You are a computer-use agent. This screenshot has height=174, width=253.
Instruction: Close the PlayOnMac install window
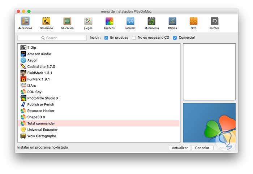pos(18,11)
